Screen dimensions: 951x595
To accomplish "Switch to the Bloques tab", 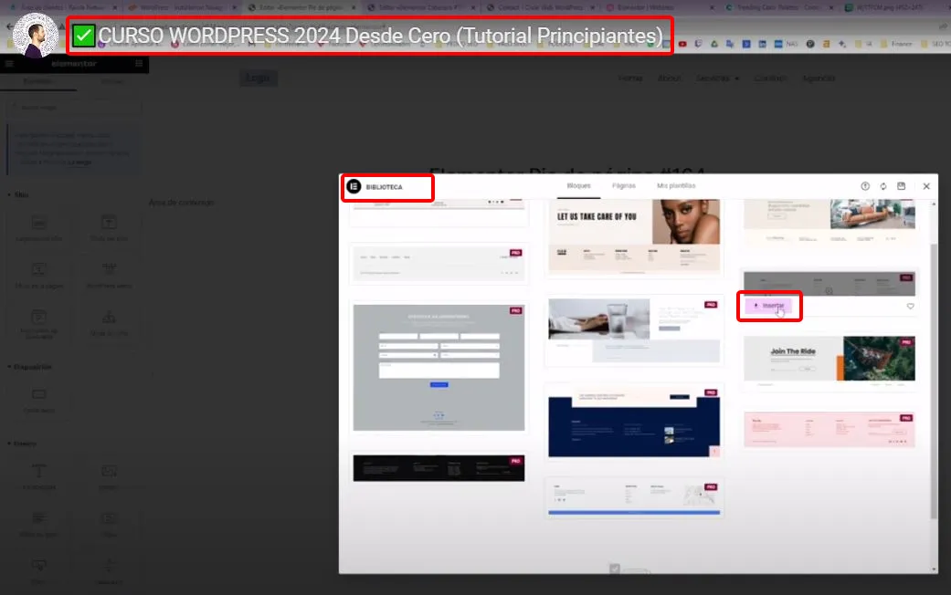I will coord(578,186).
